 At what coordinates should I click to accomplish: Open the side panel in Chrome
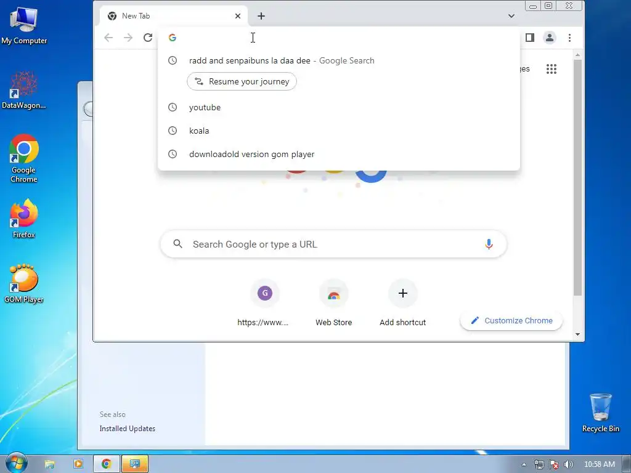point(529,38)
